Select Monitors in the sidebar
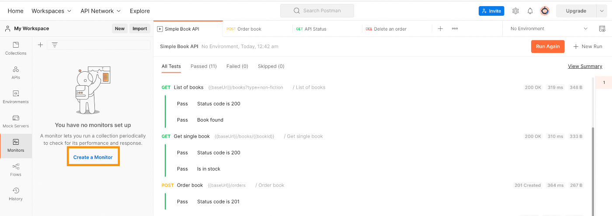 coord(16,146)
